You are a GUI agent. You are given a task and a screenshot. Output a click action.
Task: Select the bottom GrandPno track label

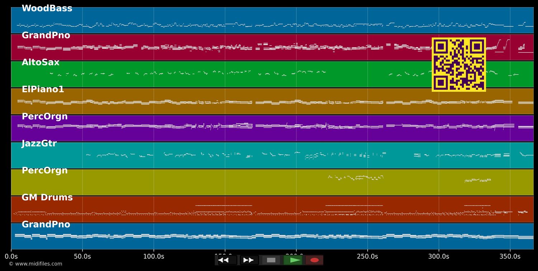46,225
